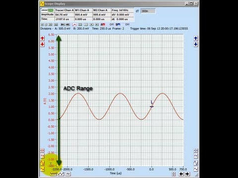Click channel B Fit button on right side
Image resolution: width=238 pixels, height=178 pixels.
(x=196, y=156)
